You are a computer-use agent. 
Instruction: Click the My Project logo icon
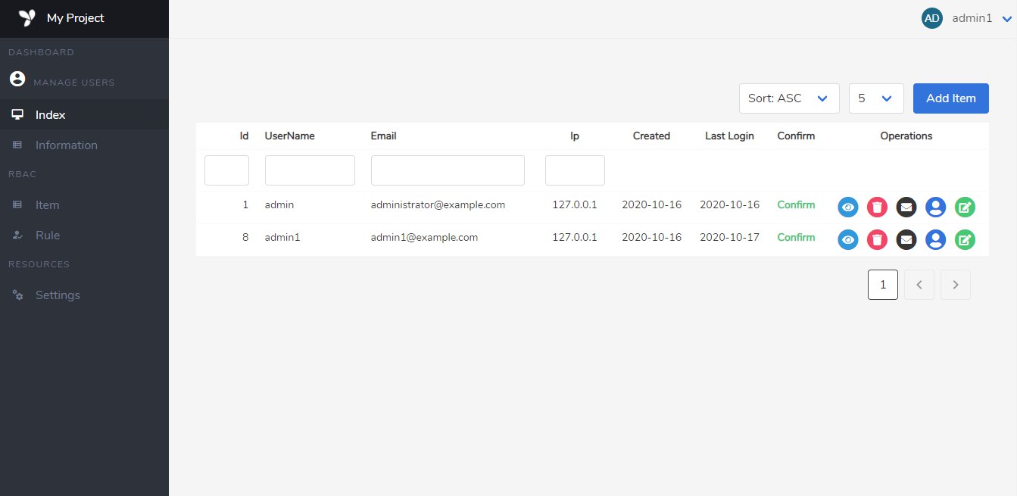[x=27, y=18]
